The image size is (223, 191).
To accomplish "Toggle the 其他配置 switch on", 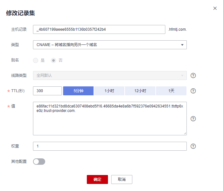I will (39, 162).
